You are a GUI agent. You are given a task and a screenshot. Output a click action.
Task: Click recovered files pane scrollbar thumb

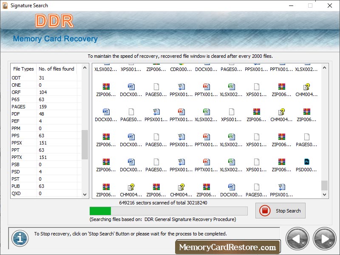pos(324,185)
